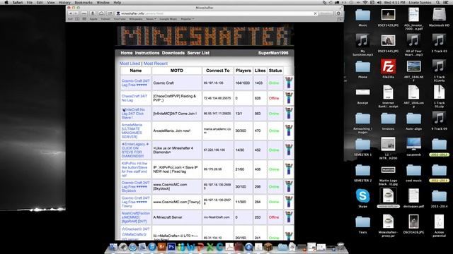Screen dimensions: 453x254
Task: Click the volume icon in menu bar
Action: pyautogui.click(x=379, y=2)
